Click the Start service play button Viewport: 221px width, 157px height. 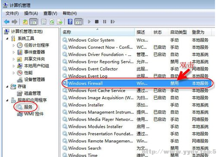pos(90,22)
